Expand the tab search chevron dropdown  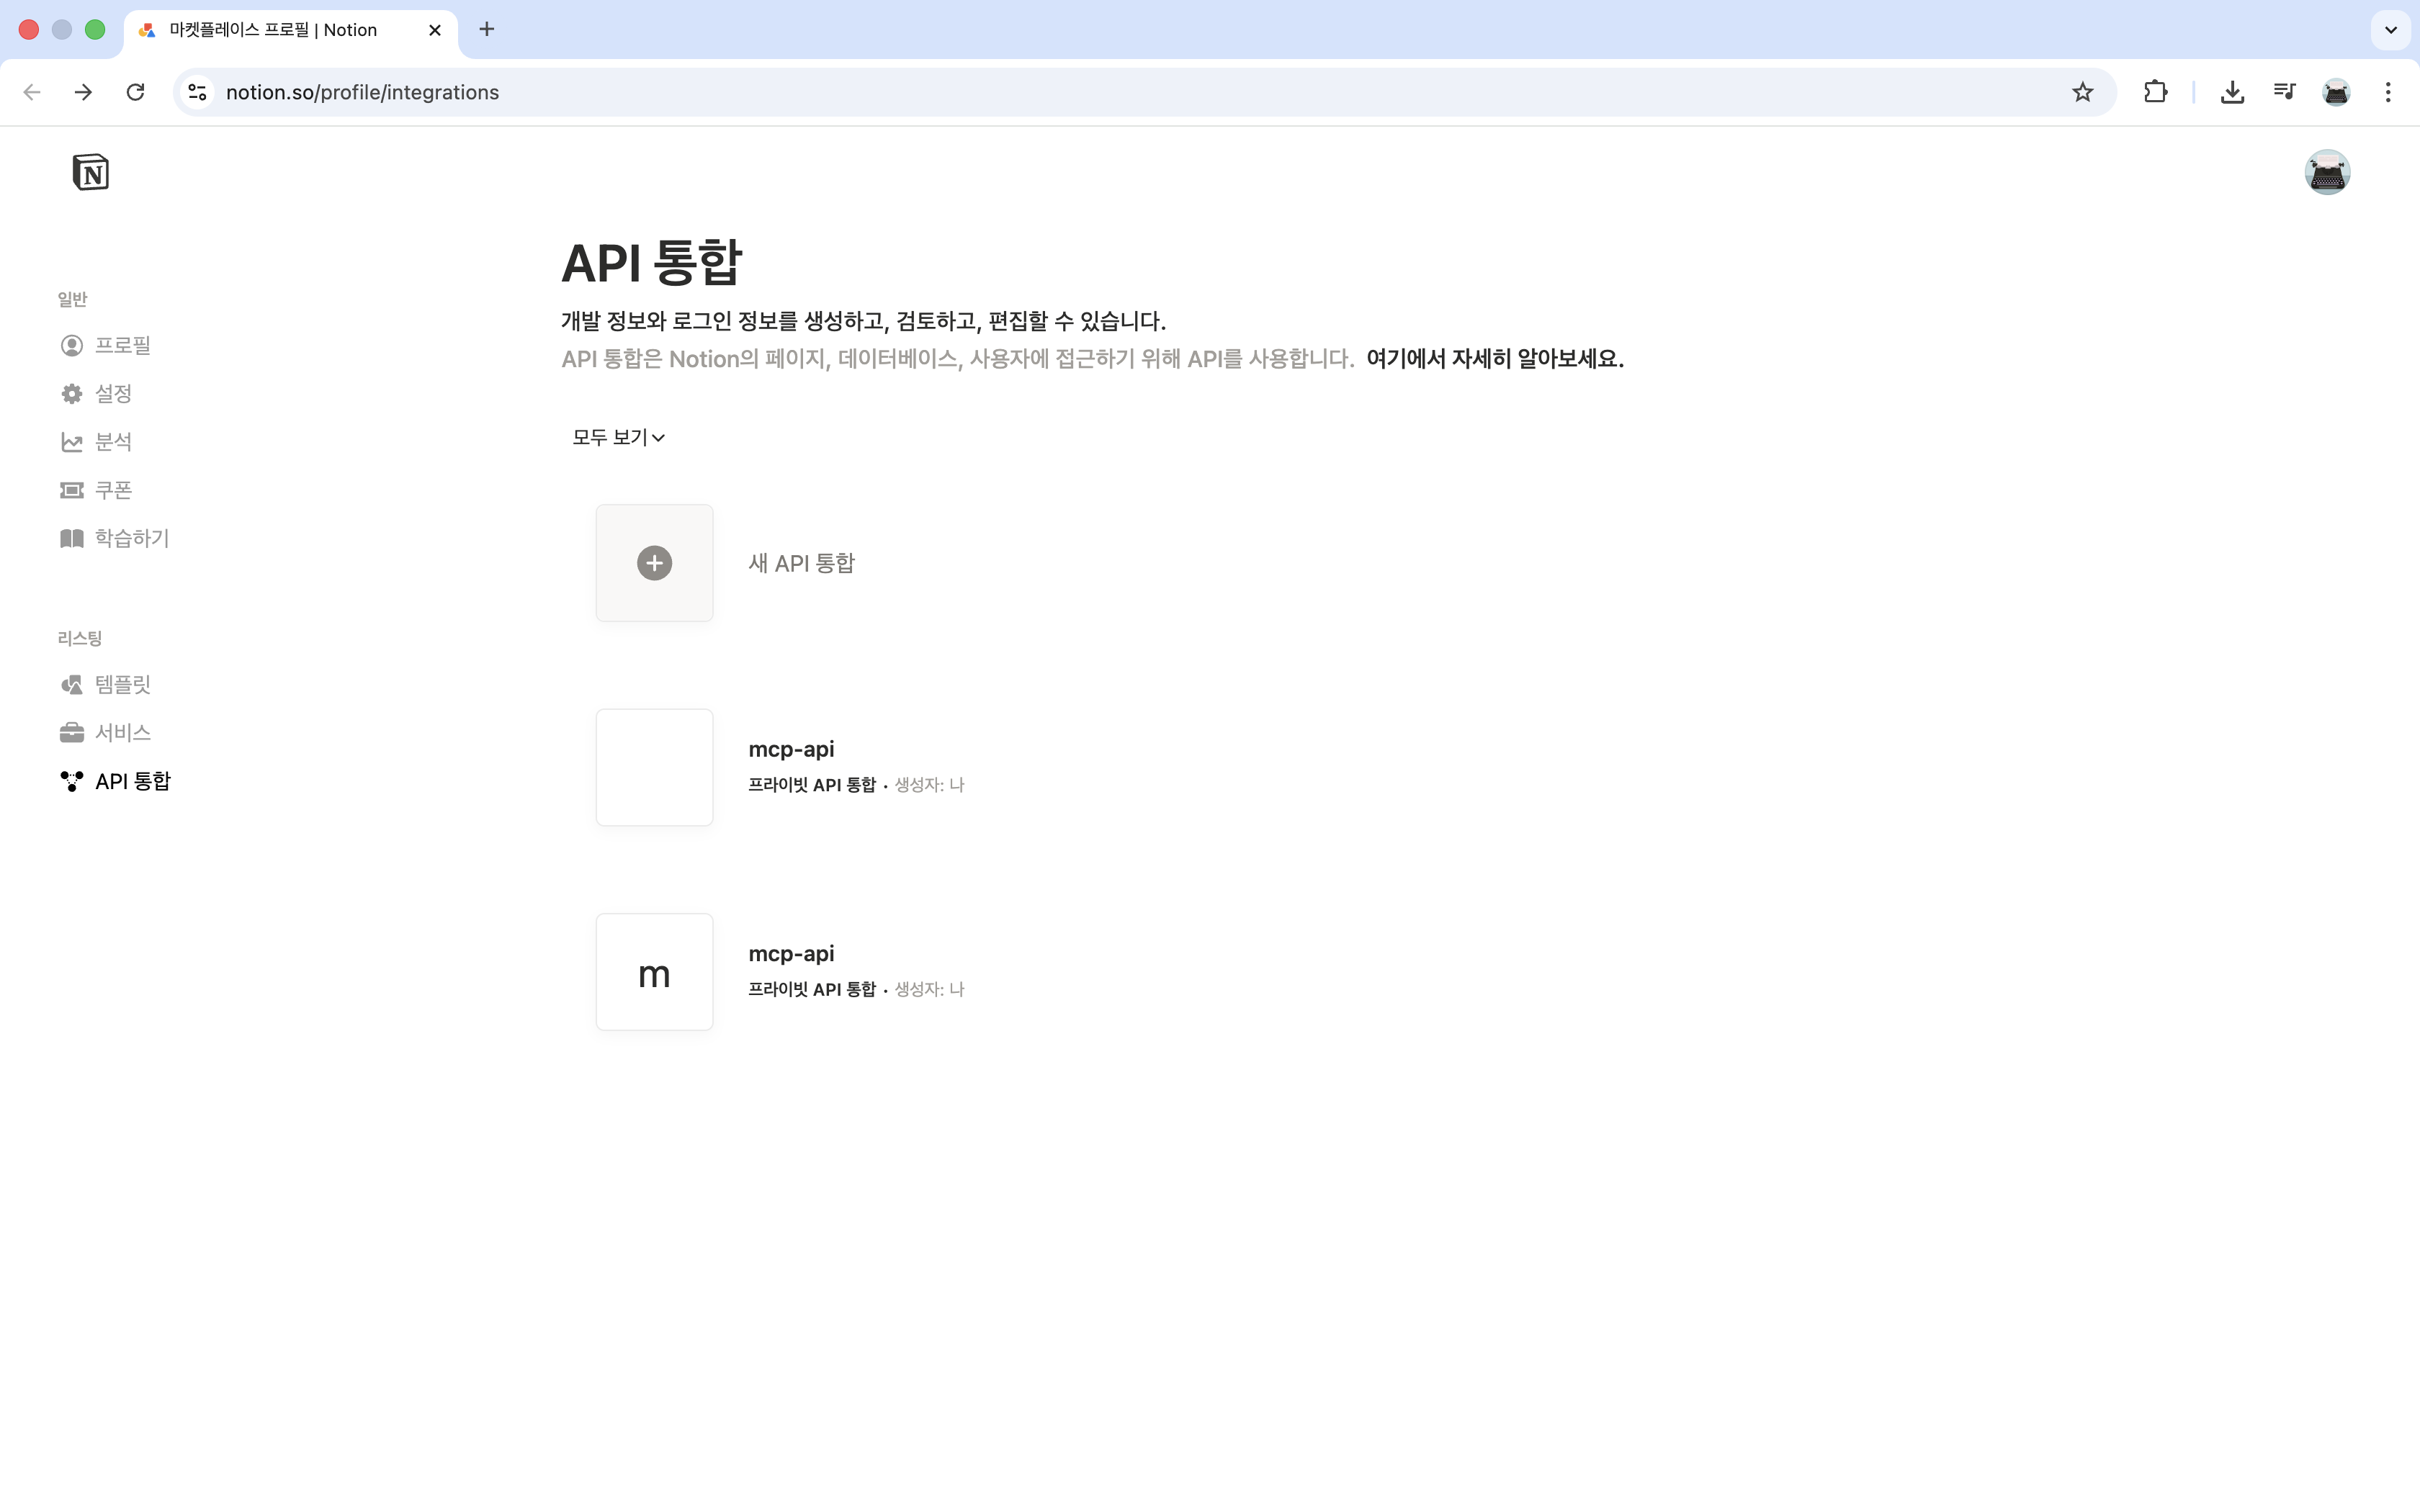2390,30
